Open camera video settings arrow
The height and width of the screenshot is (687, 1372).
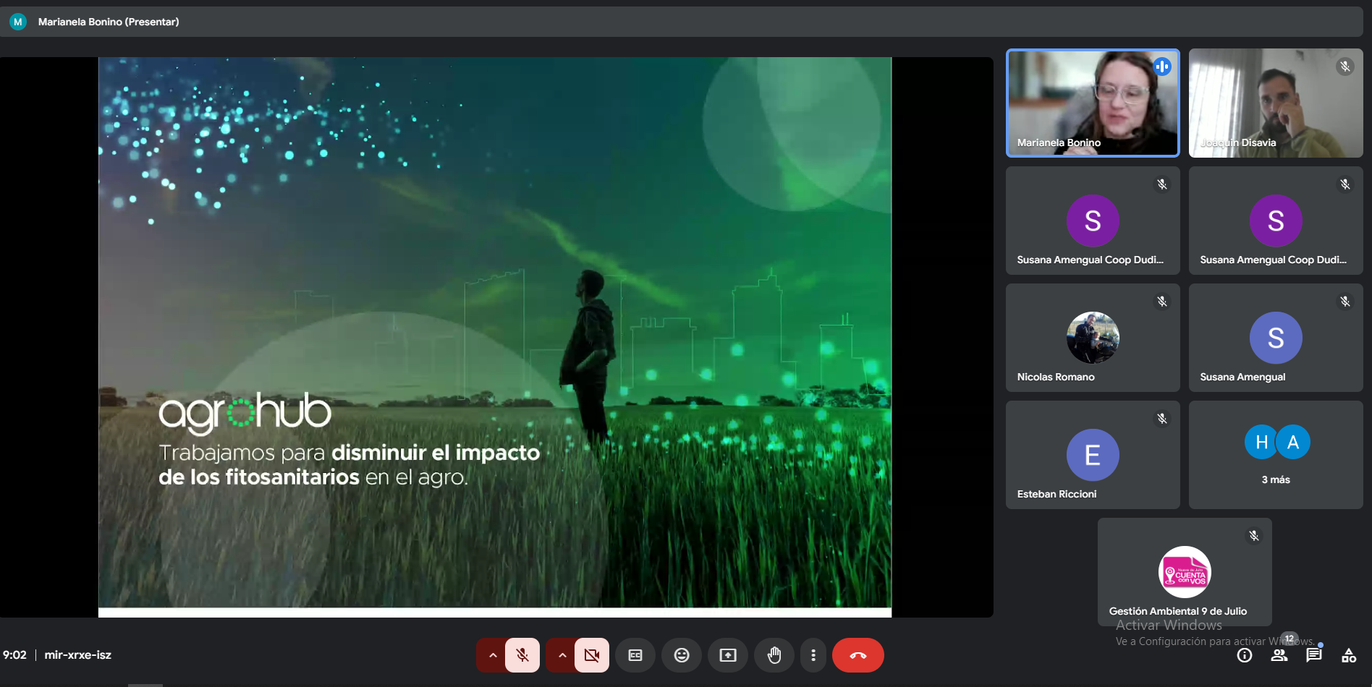562,655
